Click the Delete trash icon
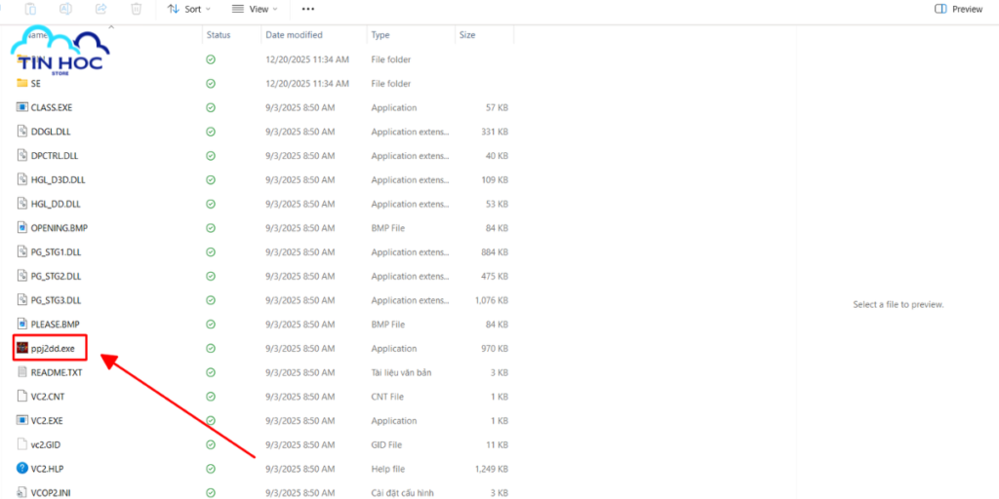 137,9
